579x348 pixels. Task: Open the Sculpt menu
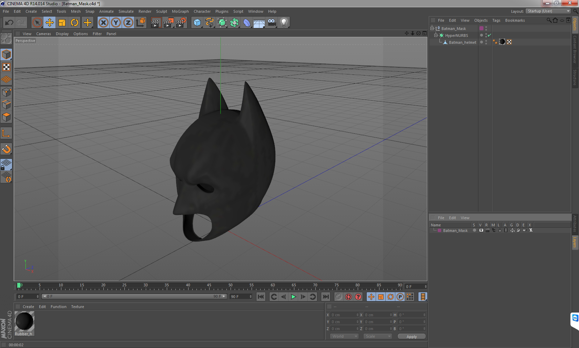click(161, 11)
